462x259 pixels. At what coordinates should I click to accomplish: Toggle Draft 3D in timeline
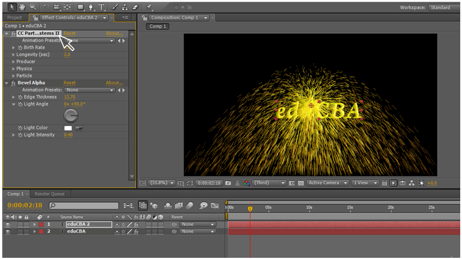click(x=154, y=206)
